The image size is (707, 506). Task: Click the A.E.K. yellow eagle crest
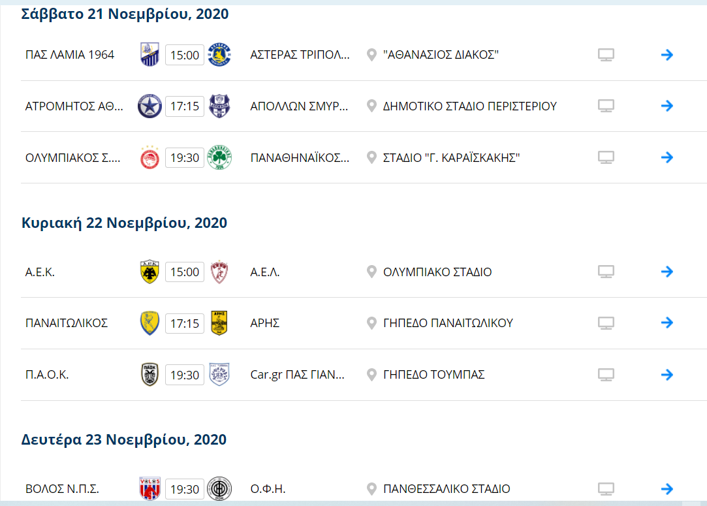point(149,272)
